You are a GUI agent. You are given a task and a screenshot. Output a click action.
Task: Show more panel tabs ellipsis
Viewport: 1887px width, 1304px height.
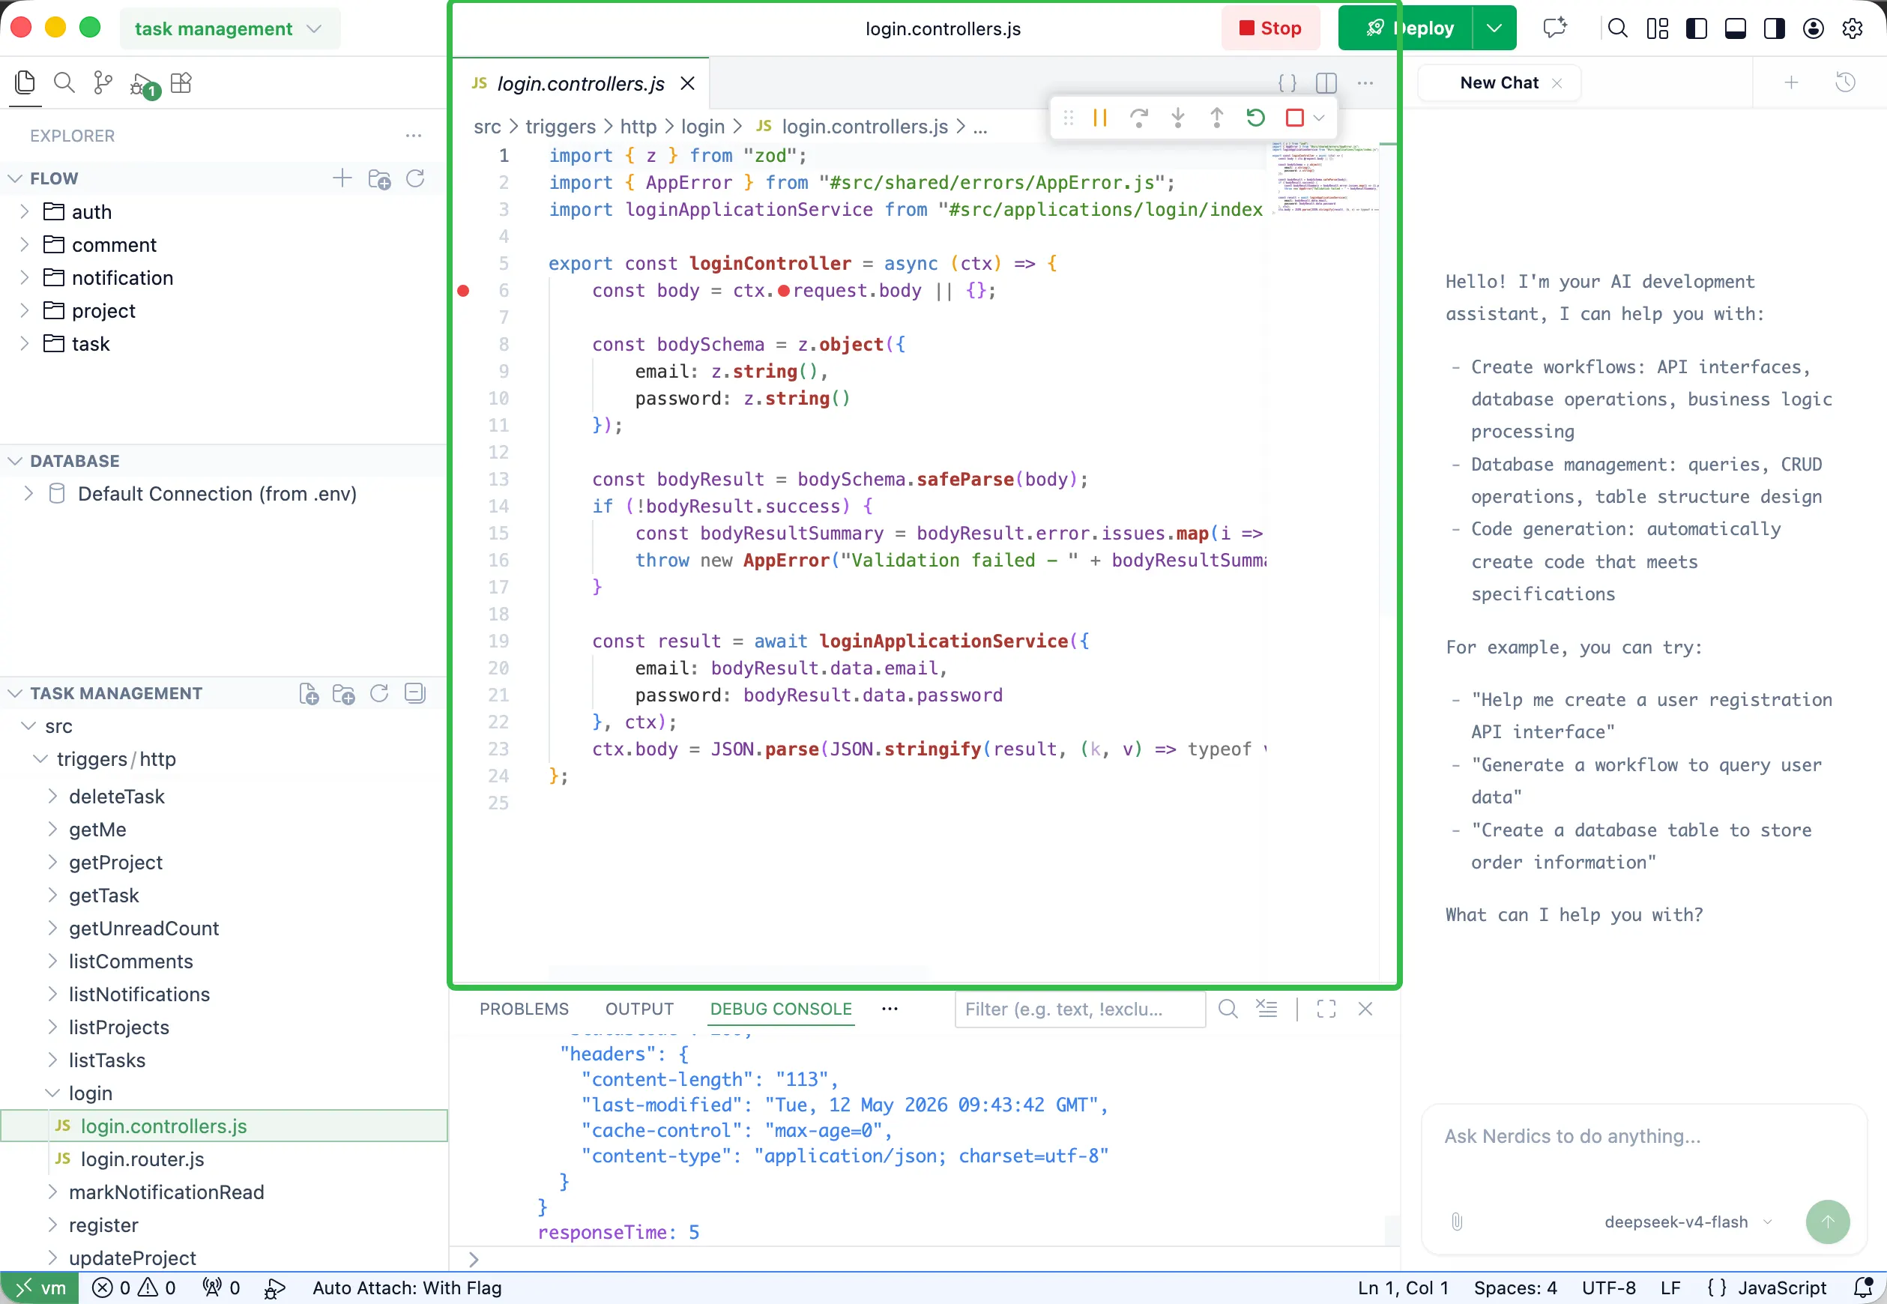[890, 1008]
